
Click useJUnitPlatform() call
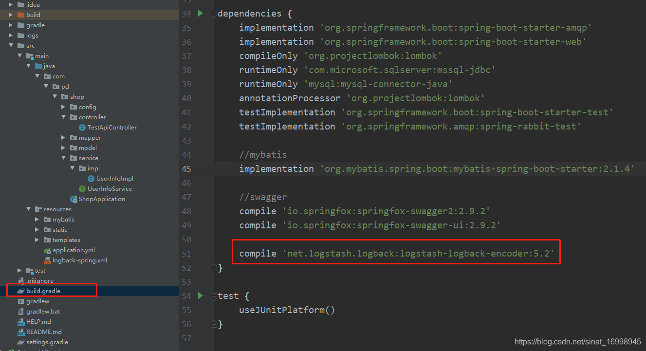287,310
